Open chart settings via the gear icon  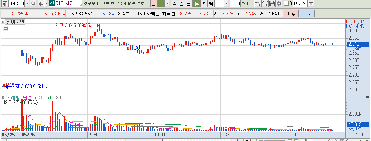click(279, 3)
